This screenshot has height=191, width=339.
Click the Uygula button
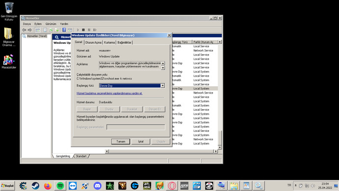[161, 141]
